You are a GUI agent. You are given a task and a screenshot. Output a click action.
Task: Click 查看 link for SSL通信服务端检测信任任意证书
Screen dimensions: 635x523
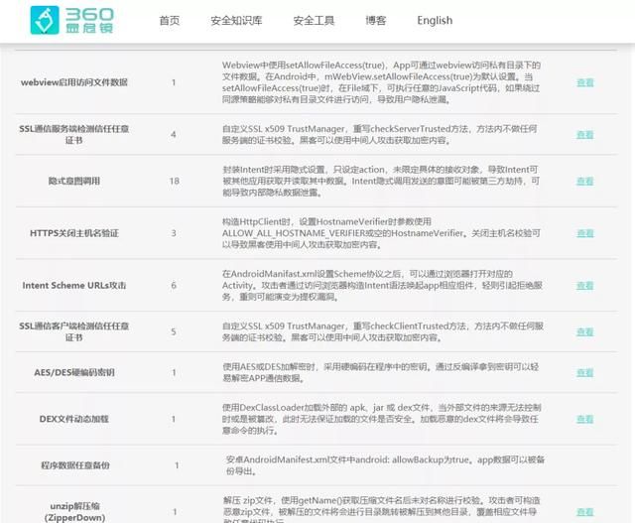pos(584,135)
